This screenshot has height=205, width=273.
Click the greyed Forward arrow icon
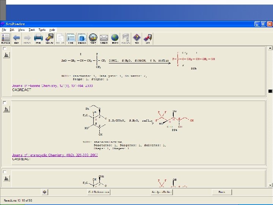pyautogui.click(x=27, y=38)
